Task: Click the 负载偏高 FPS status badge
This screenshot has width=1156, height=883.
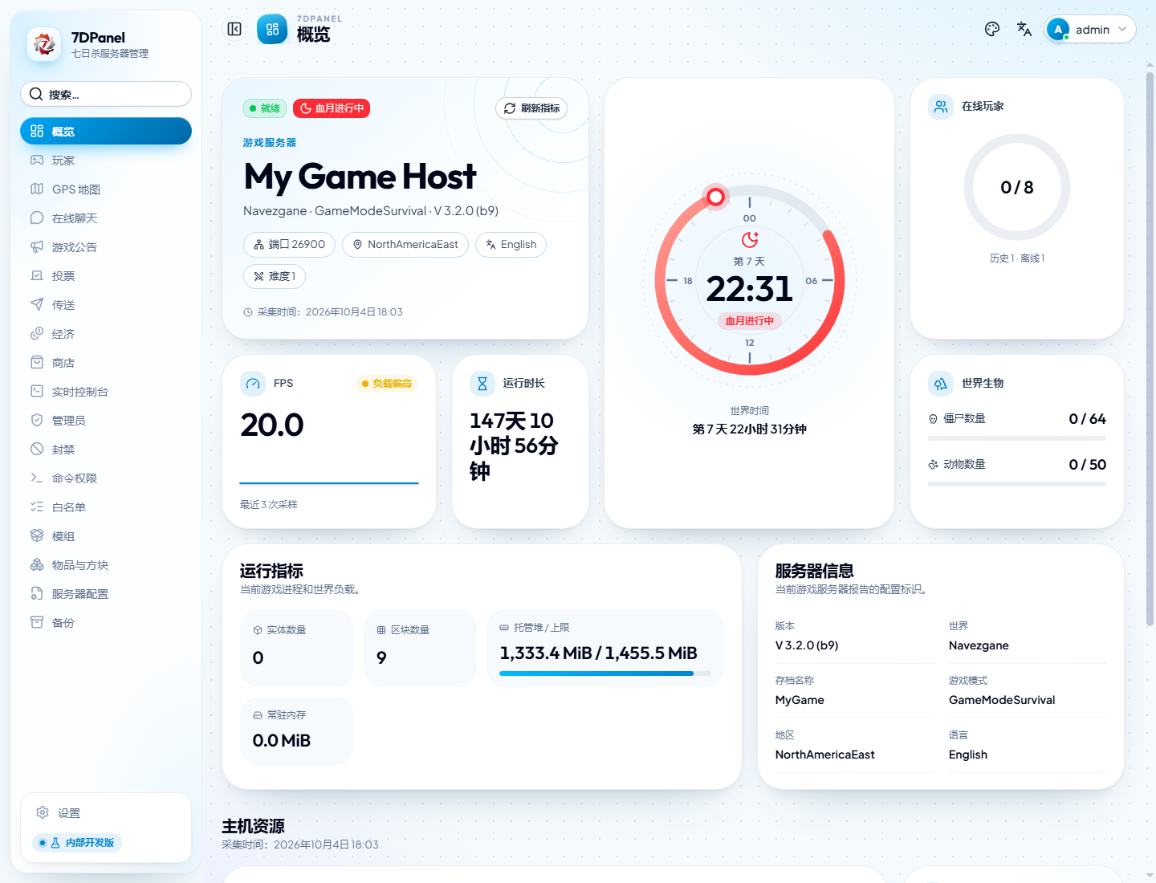Action: click(x=387, y=384)
